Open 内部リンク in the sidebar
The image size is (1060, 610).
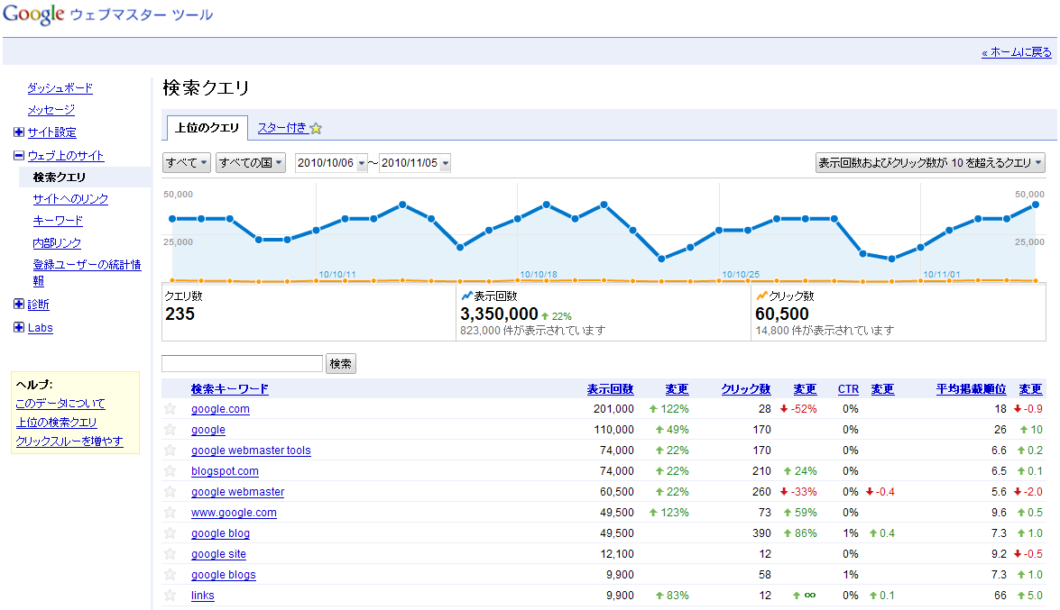point(57,242)
